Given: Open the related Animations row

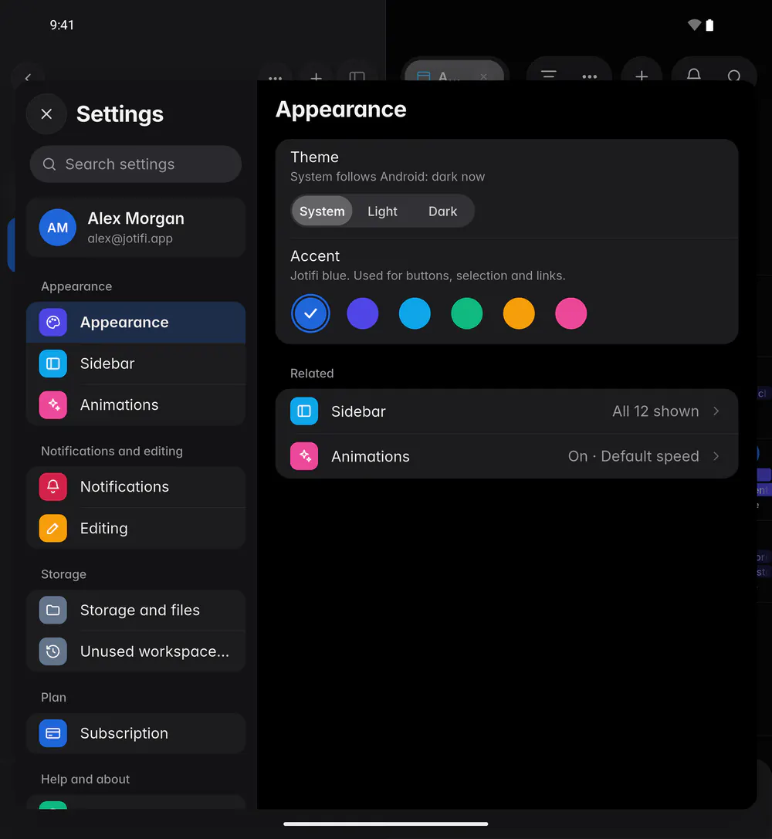Looking at the screenshot, I should [x=506, y=456].
